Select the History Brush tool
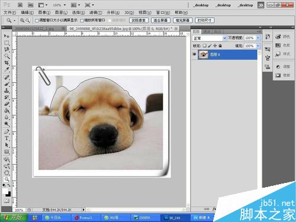 [7, 97]
